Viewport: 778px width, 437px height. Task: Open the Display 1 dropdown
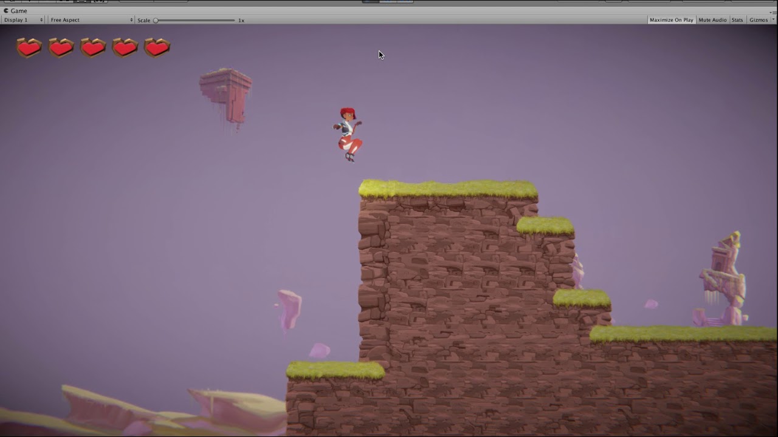[24, 20]
